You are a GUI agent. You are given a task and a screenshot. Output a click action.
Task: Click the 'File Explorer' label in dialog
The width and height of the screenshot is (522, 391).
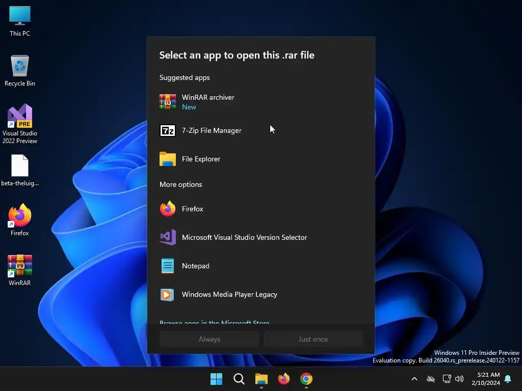201,159
